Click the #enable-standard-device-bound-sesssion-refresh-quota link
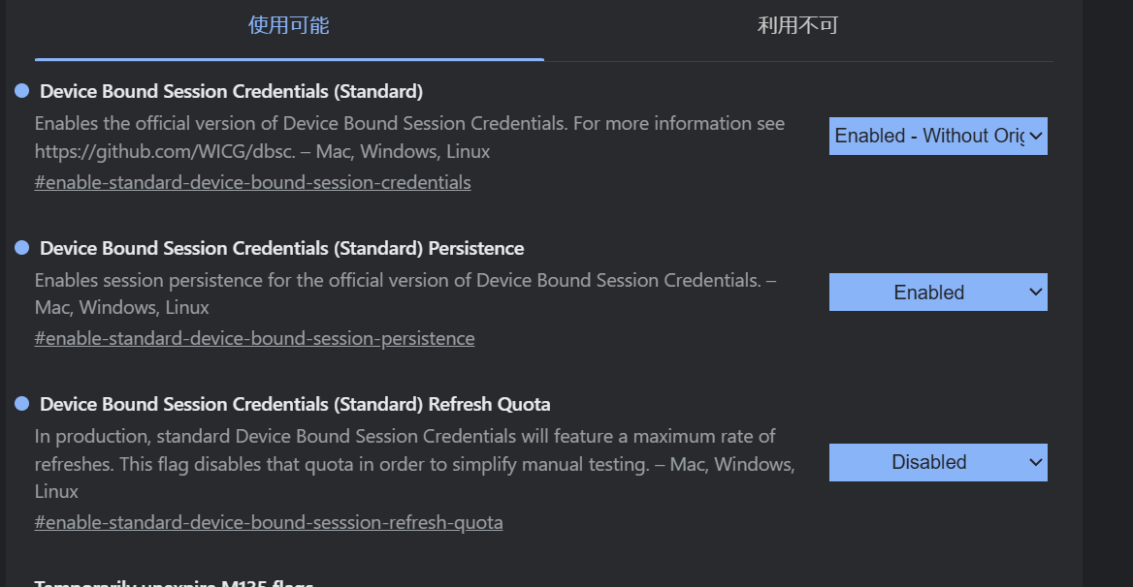This screenshot has height=587, width=1133. coord(269,523)
